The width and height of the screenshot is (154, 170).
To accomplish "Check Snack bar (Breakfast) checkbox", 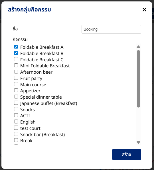I will pos(16,134).
